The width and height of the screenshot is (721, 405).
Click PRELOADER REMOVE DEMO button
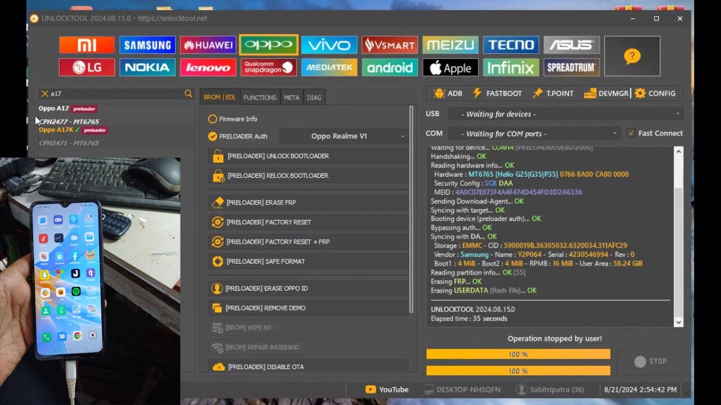point(308,308)
